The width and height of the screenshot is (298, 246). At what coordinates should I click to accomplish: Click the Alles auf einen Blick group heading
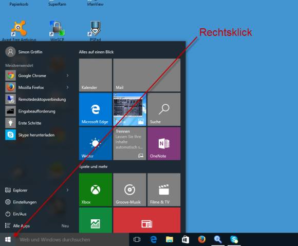96,52
